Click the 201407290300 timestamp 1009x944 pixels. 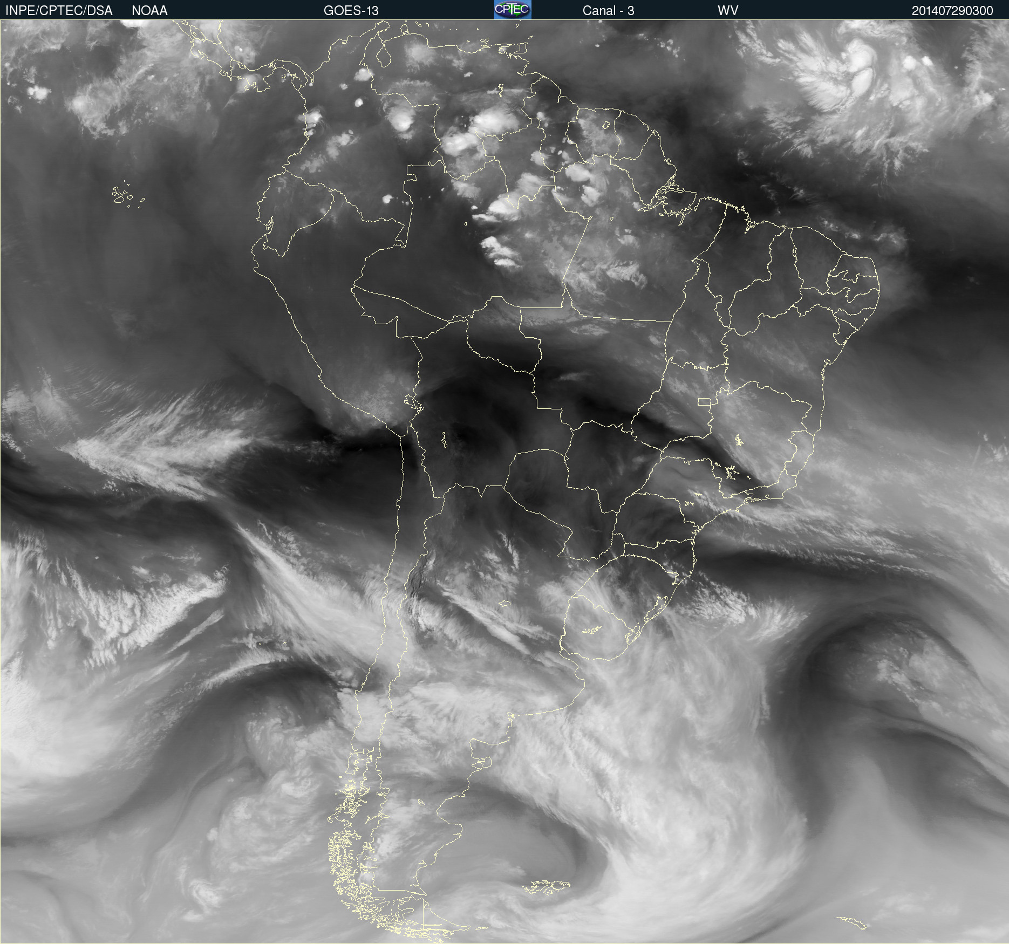pos(952,10)
